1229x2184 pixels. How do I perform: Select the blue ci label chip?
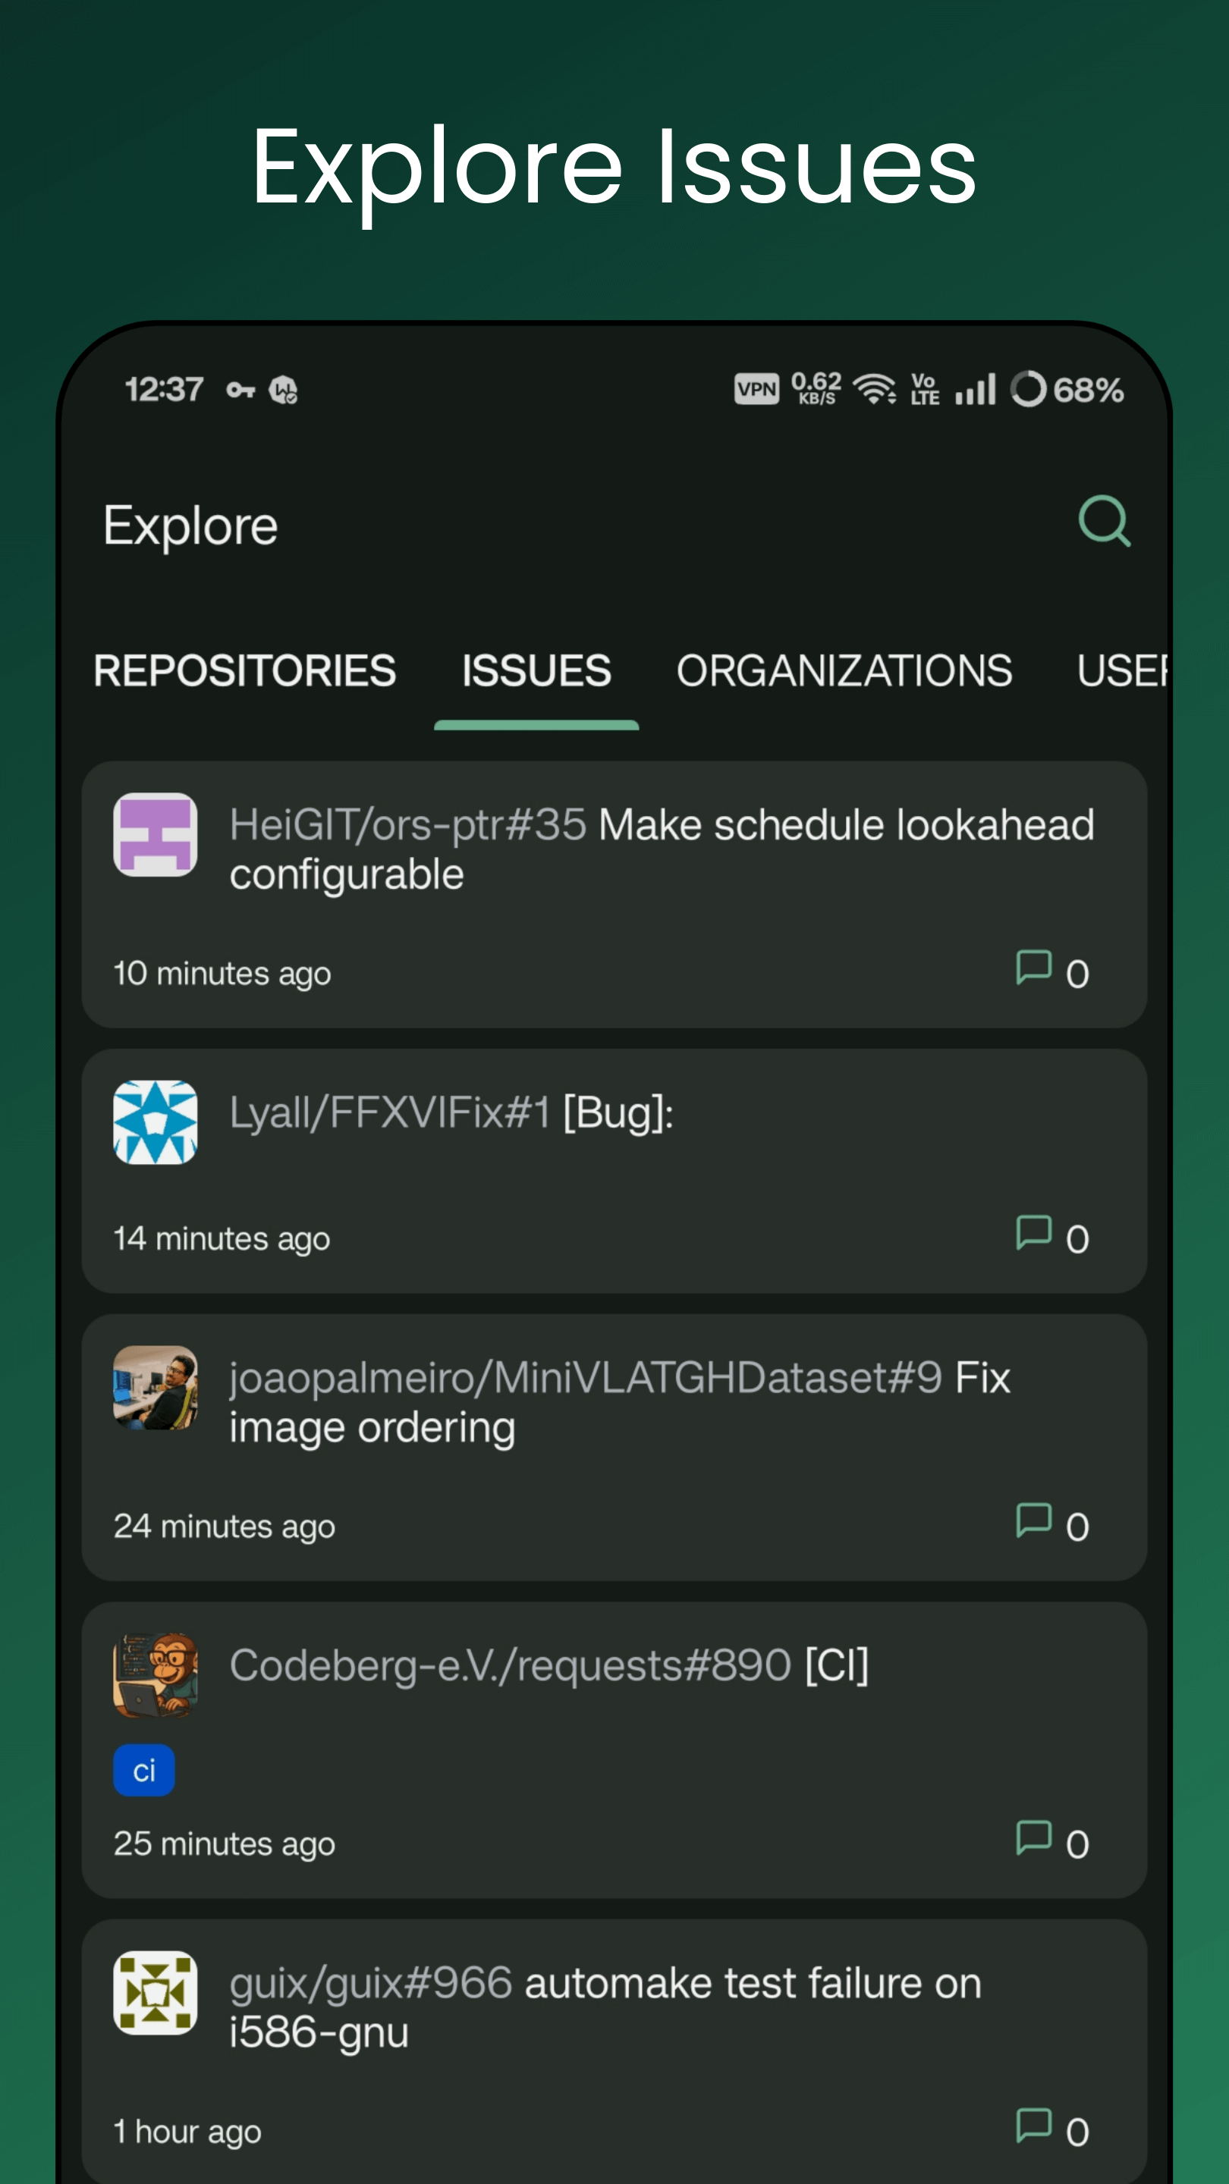143,1768
